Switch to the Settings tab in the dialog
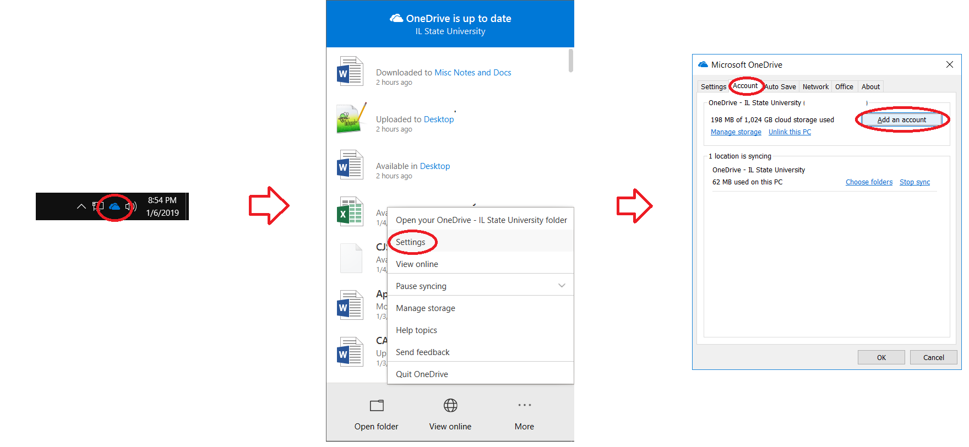 tap(714, 86)
